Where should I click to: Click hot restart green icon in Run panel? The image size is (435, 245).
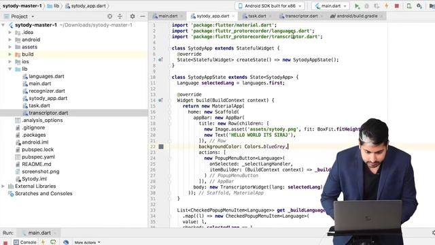(53, 242)
